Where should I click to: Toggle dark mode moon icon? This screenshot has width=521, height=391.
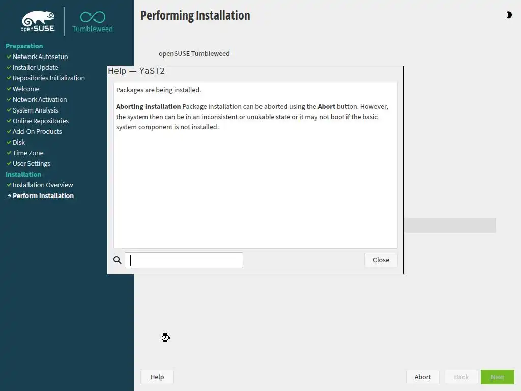pos(509,15)
